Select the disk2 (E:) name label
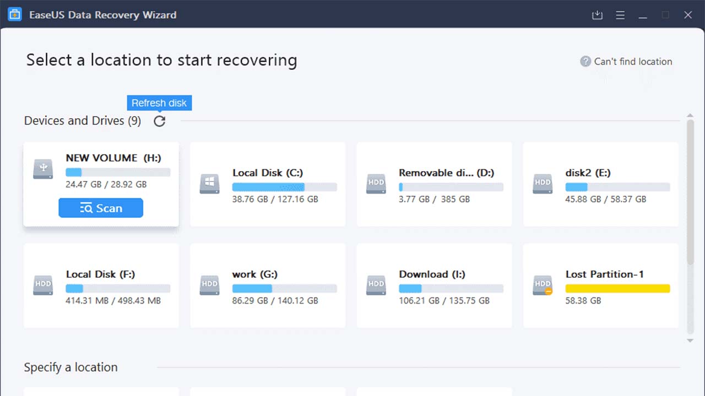 588,173
